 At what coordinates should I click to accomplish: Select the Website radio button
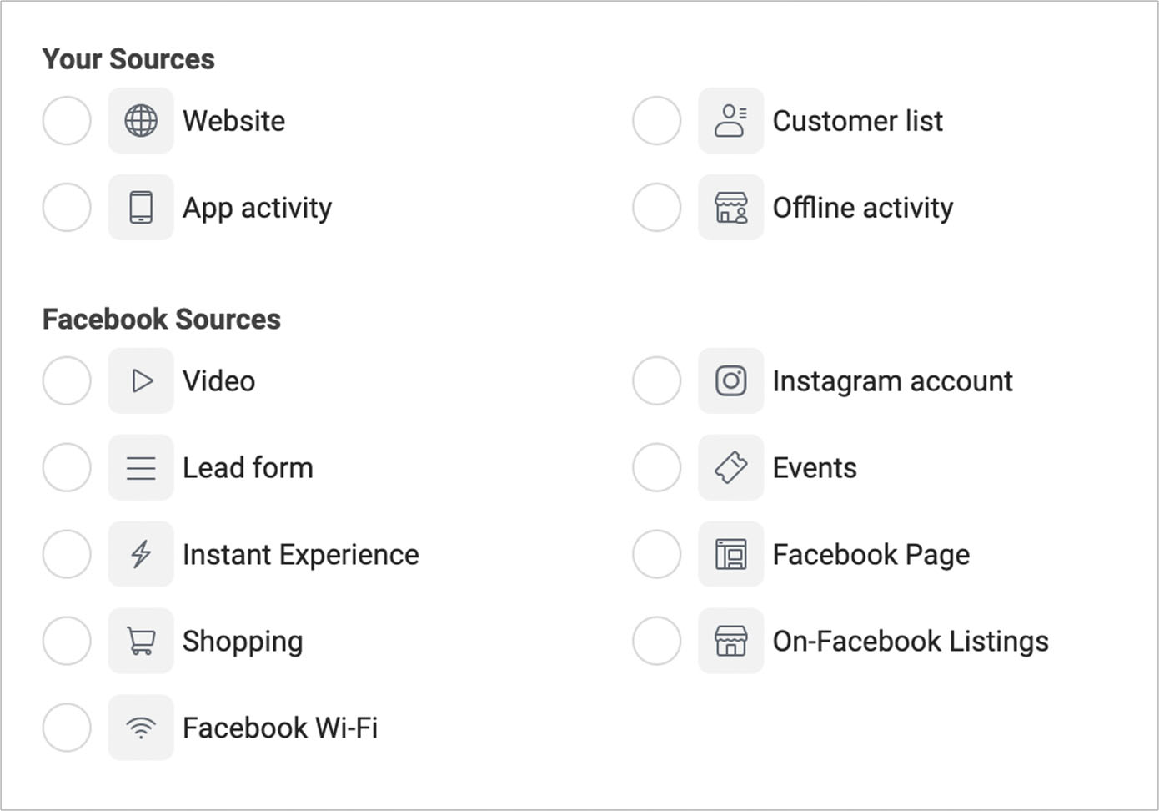click(67, 120)
